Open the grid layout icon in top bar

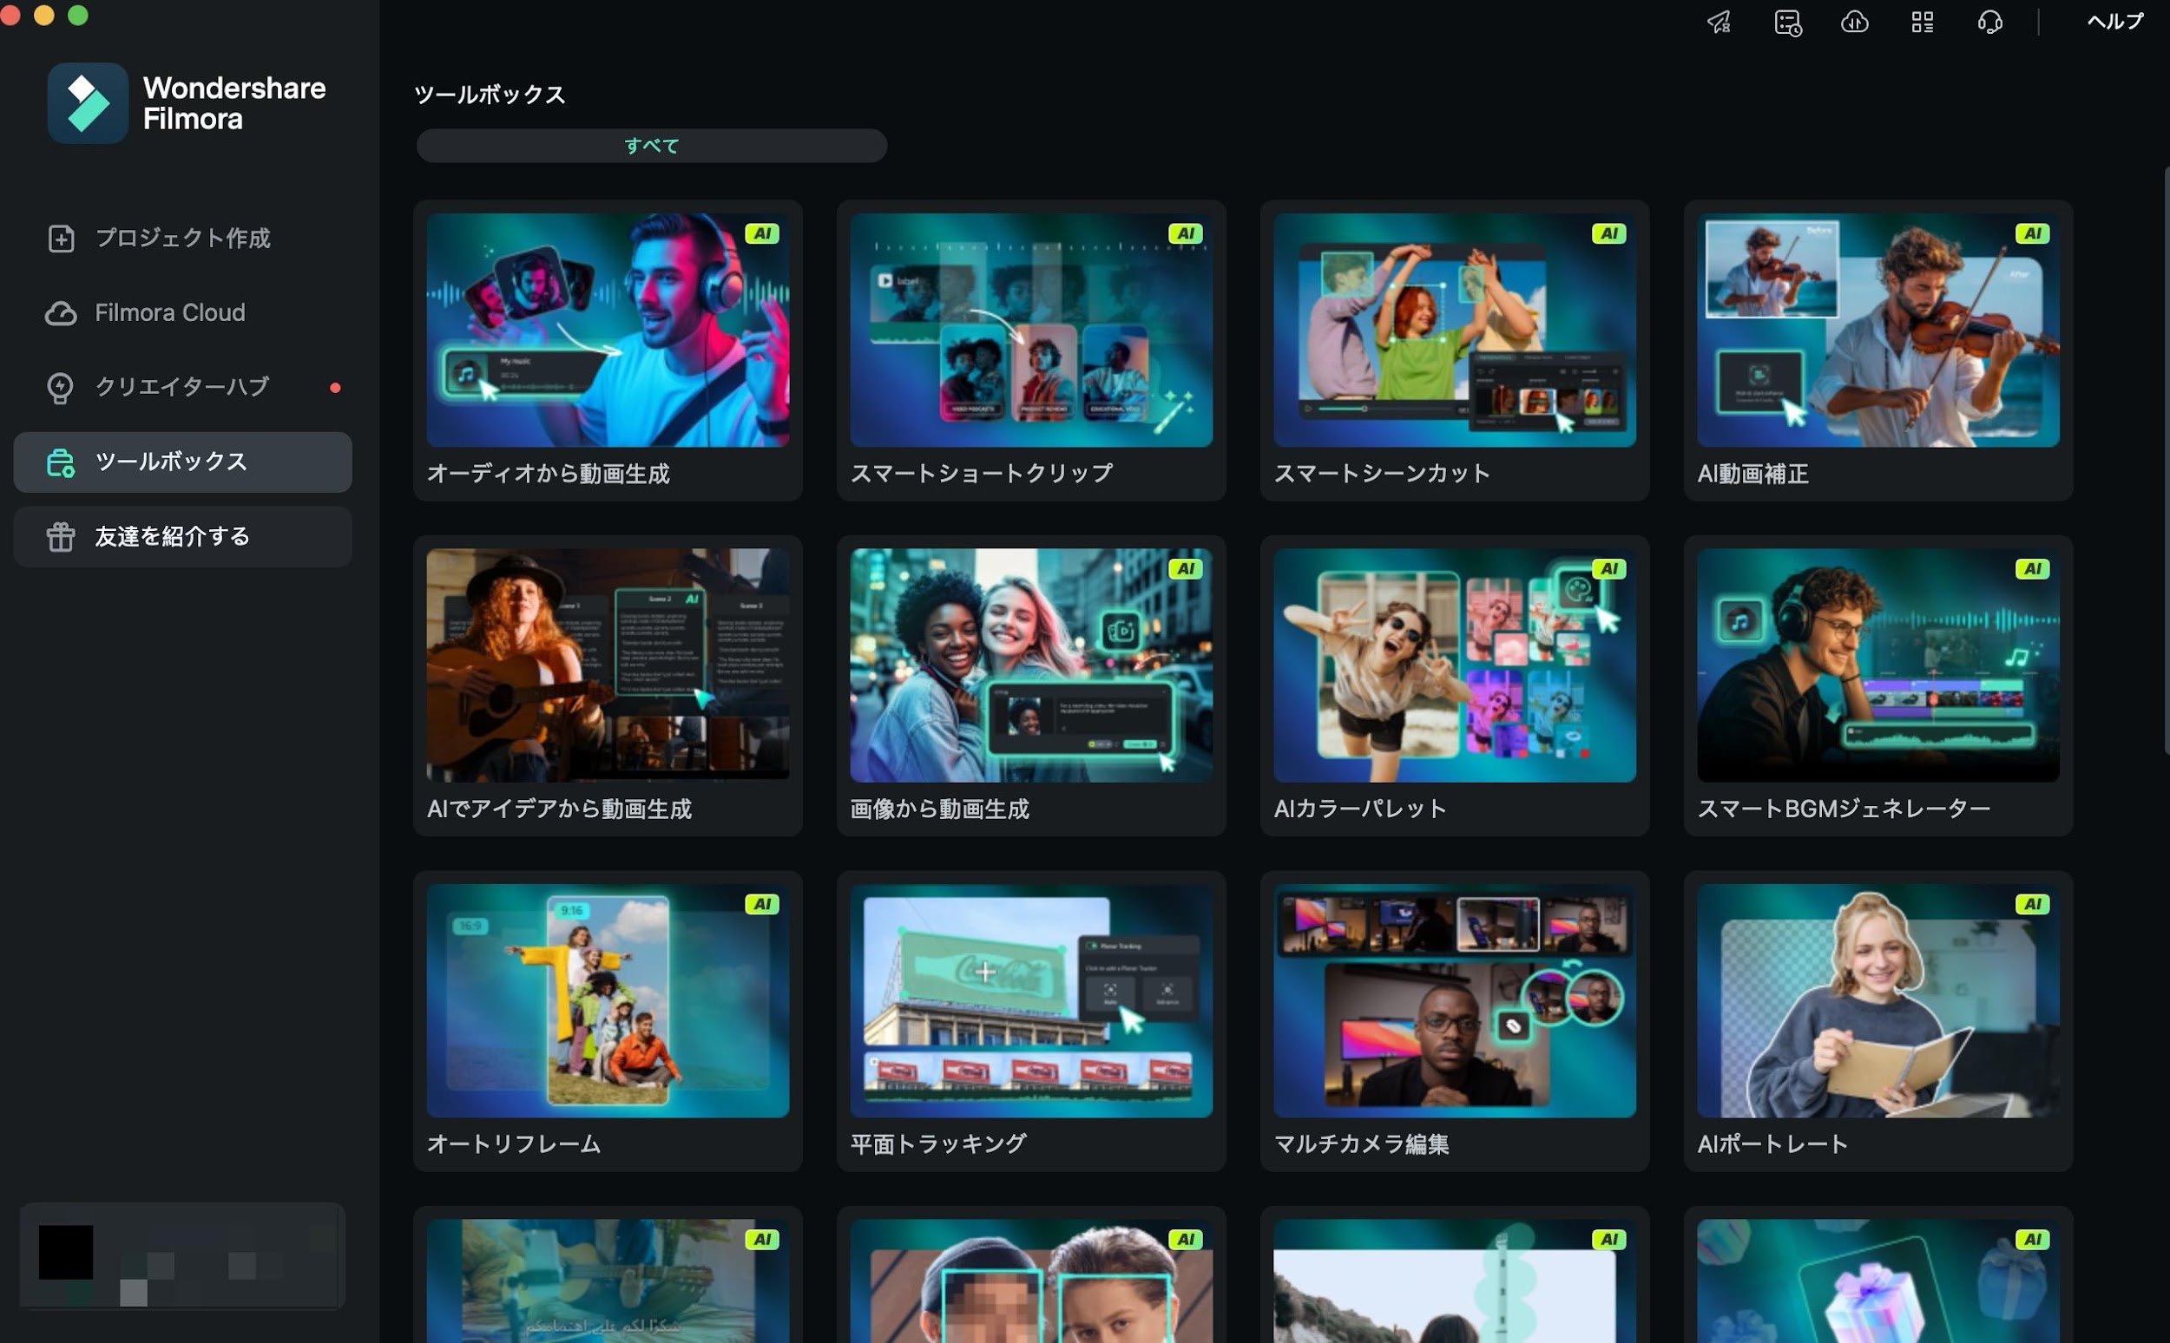coord(1922,23)
